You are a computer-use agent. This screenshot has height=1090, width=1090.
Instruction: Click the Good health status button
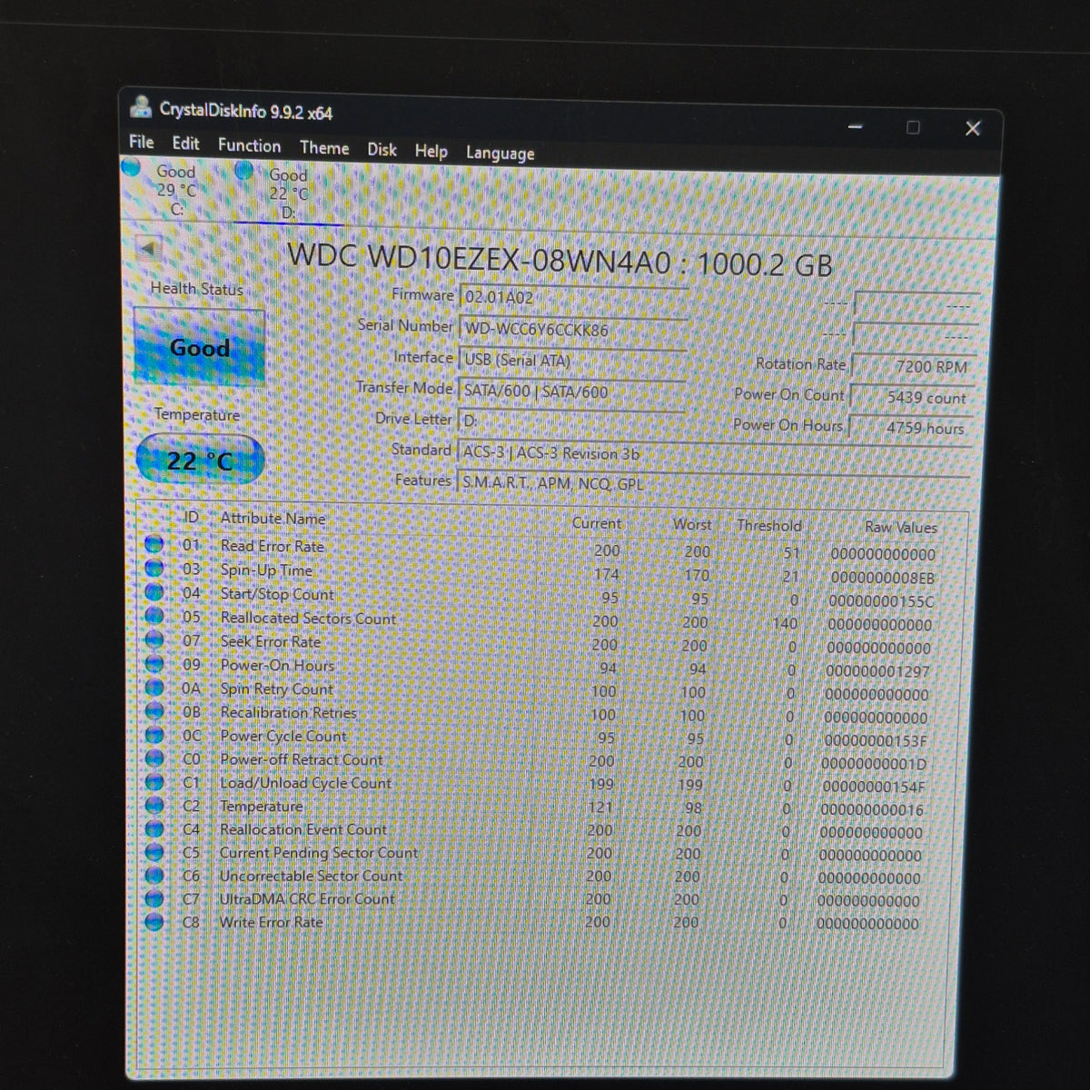(199, 347)
